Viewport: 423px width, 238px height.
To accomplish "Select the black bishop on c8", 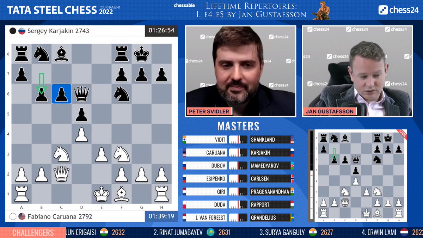I will pos(61,54).
